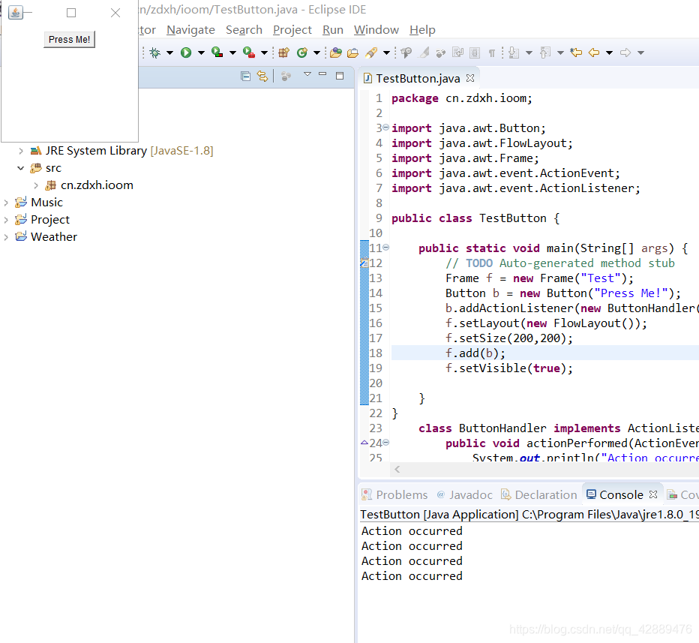This screenshot has height=643, width=699.
Task: Toggle Show Whitespace Characters pilcrow icon
Action: 492,53
